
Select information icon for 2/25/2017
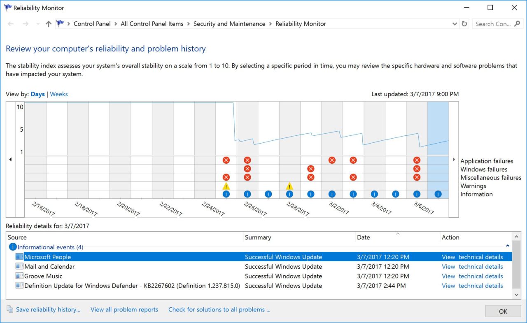click(226, 194)
